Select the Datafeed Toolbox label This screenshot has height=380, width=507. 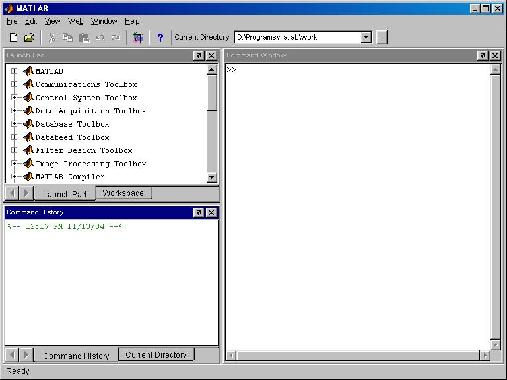[x=73, y=137]
